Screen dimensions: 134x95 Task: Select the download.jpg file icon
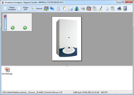[x=7, y=70]
